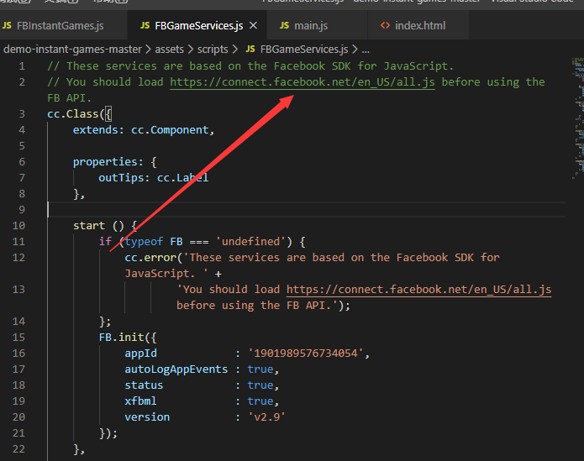
Task: Click the JS icon in the breadcrumb
Action: pos(250,49)
